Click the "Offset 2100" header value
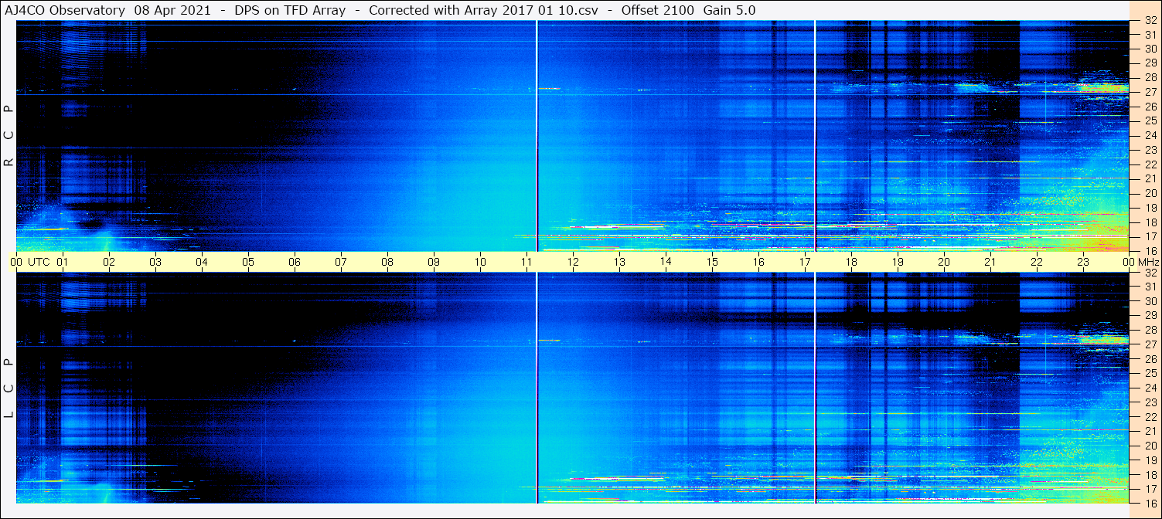Image resolution: width=1162 pixels, height=519 pixels. [657, 11]
